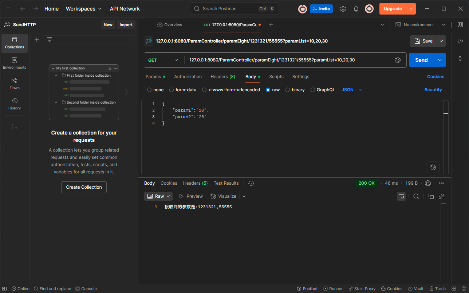469x293 pixels.
Task: Click the Search Postman field
Action: coord(234,9)
